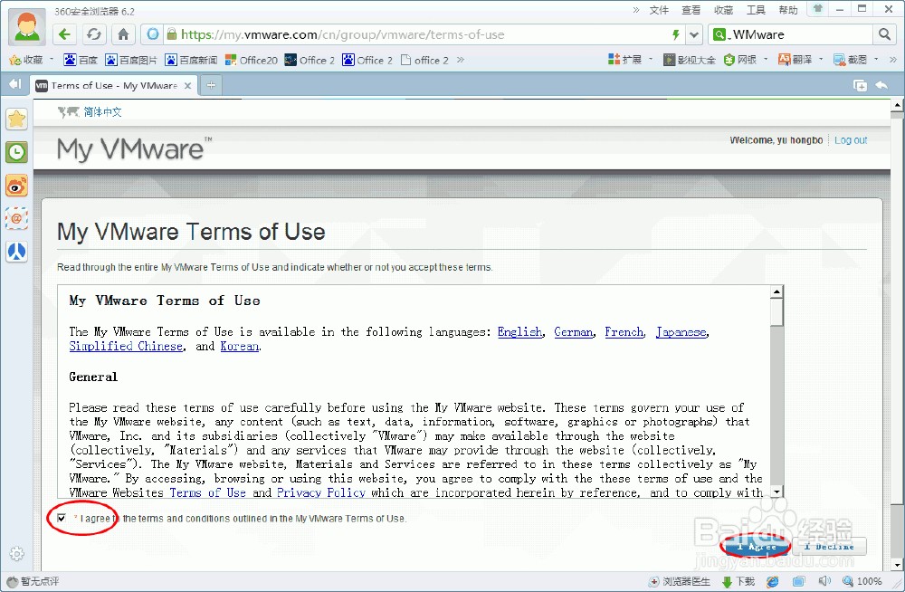Click the i Agree button
905x592 pixels.
click(755, 546)
